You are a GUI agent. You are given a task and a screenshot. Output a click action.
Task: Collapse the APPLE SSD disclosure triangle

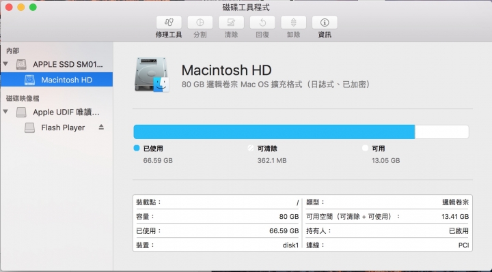click(5, 64)
